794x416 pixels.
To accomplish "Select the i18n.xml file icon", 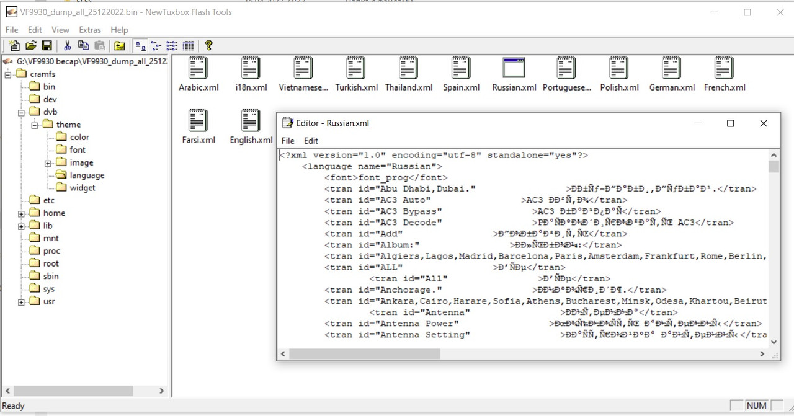I will 251,68.
